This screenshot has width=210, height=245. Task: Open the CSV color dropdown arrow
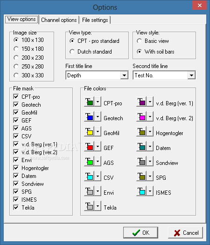point(98,176)
